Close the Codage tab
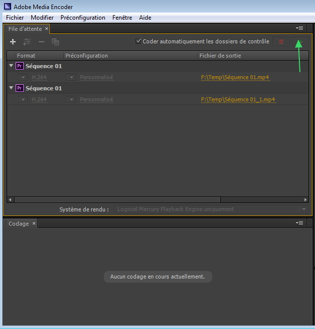The image size is (315, 329). click(x=34, y=223)
